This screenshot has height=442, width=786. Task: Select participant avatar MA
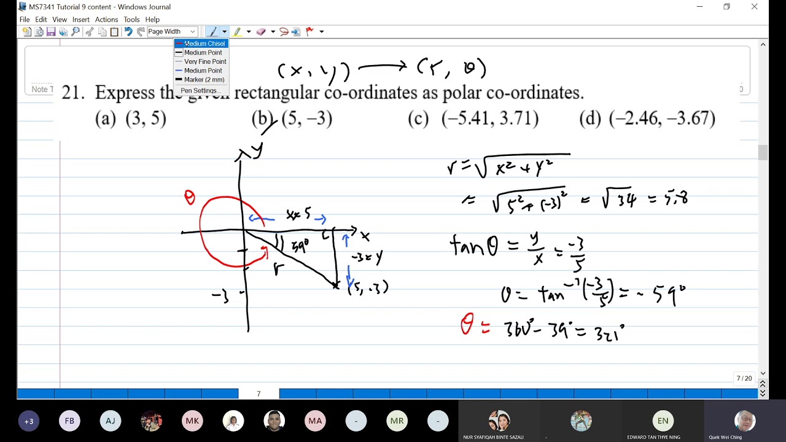coord(315,421)
